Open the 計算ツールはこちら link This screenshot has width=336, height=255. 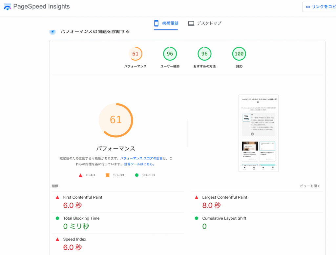[x=139, y=164]
